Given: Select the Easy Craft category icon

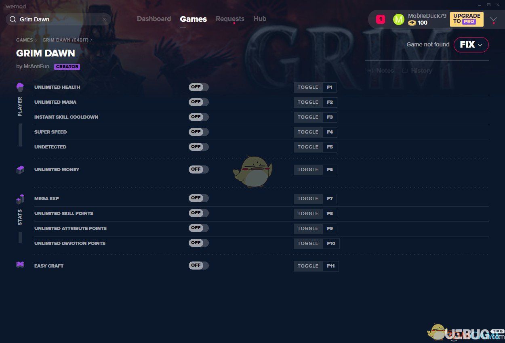Looking at the screenshot, I should [20, 265].
